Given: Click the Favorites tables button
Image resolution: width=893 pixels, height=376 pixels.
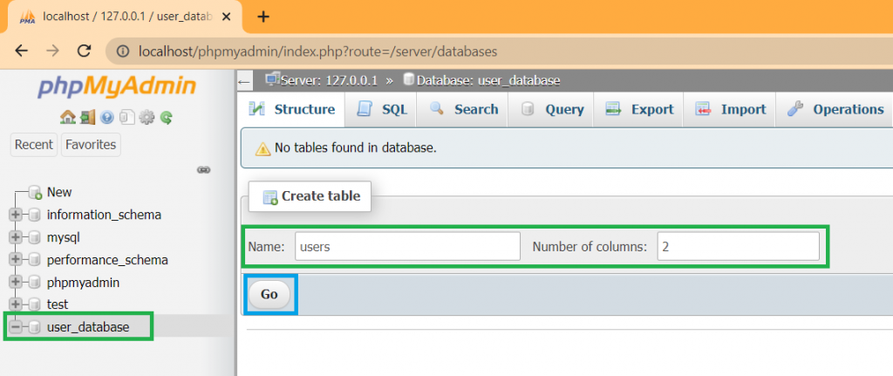Looking at the screenshot, I should 91,145.
